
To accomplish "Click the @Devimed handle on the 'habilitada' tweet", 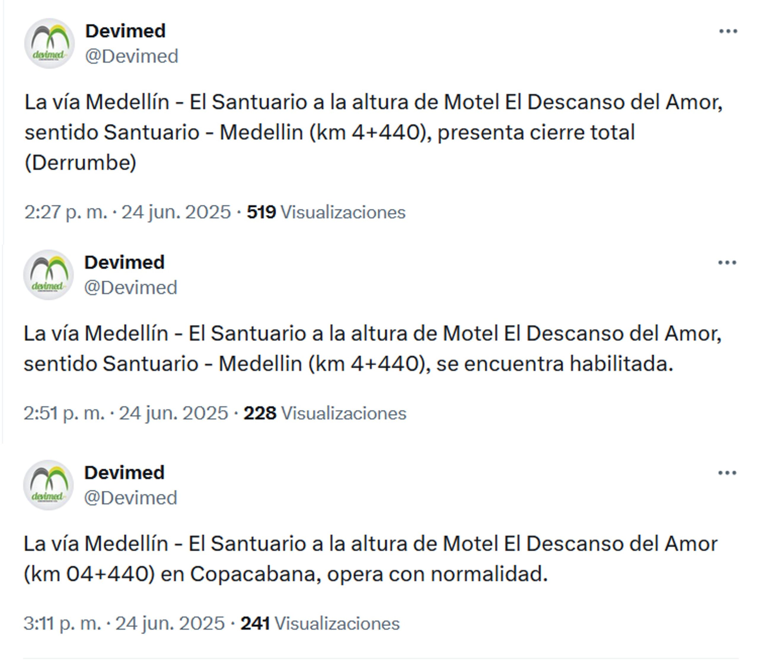I will 130,288.
